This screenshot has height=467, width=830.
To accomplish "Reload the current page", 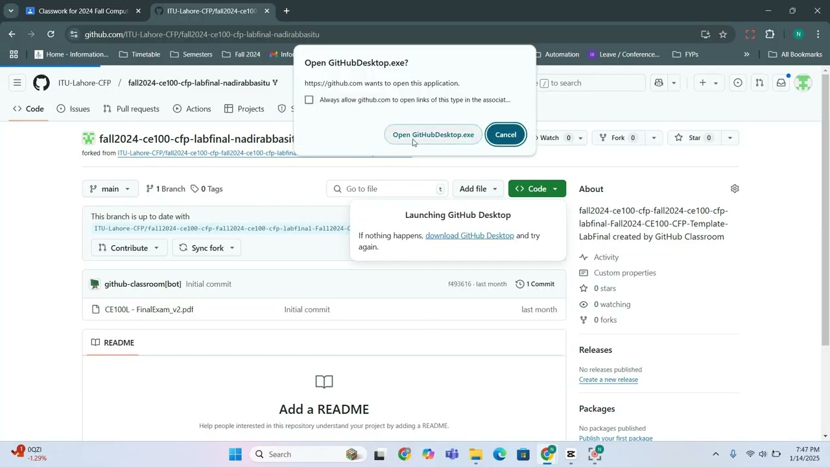I will tap(51, 34).
